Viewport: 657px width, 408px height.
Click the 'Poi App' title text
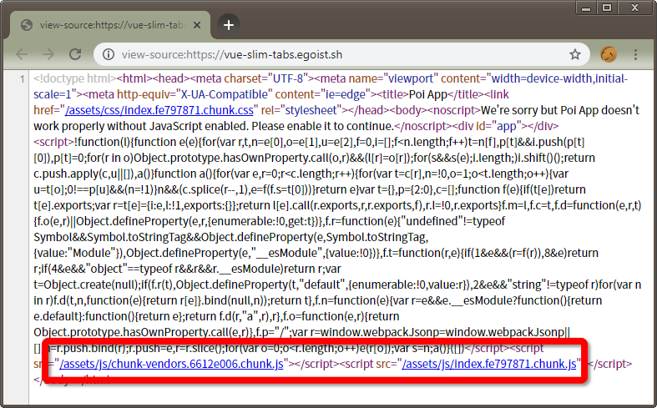click(428, 94)
